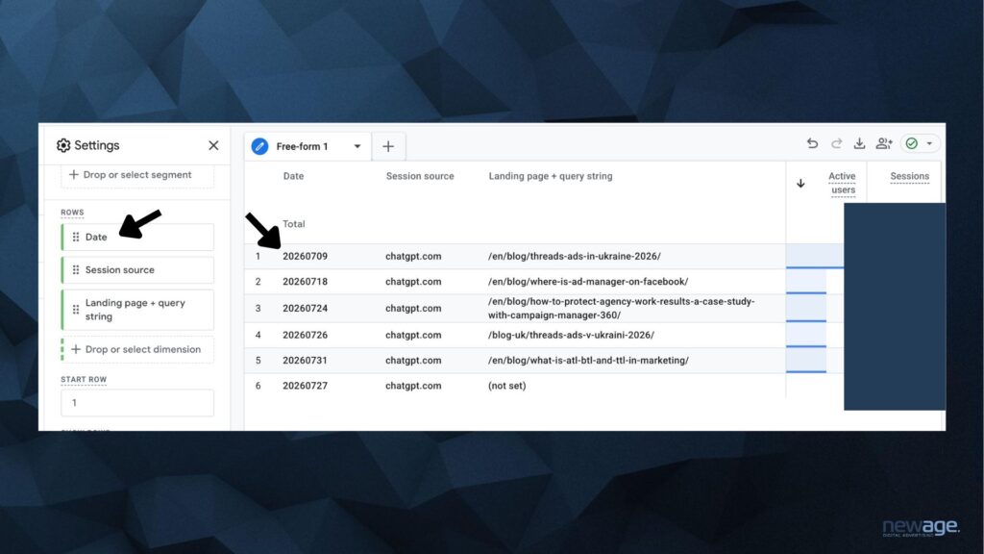Image resolution: width=984 pixels, height=554 pixels.
Task: Grab the Date drag handle
Action: (75, 237)
